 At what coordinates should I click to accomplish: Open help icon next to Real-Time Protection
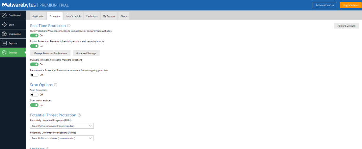click(69, 26)
